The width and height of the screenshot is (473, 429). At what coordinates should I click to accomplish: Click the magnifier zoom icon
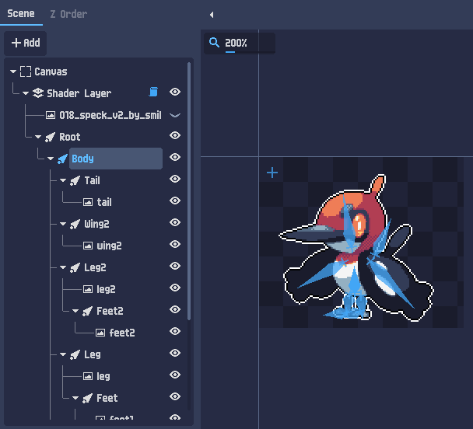(x=214, y=43)
